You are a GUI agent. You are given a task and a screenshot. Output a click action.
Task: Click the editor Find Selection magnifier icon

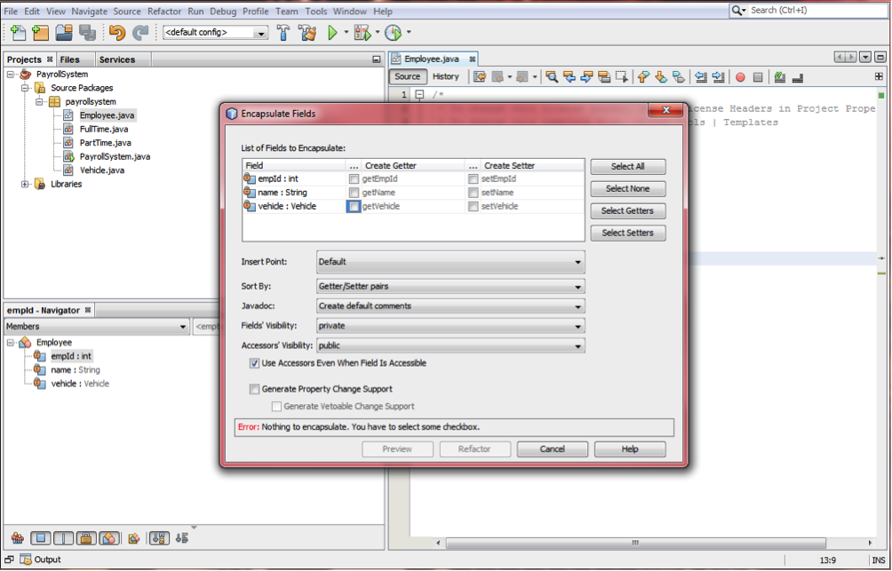coord(551,76)
